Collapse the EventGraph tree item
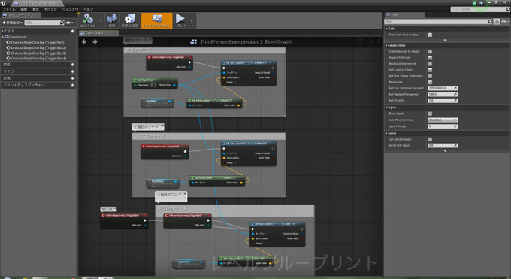 click(x=2, y=37)
